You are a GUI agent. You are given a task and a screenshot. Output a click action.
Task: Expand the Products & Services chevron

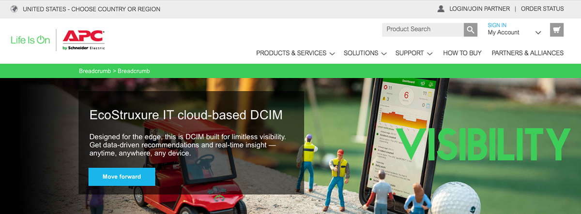point(332,54)
